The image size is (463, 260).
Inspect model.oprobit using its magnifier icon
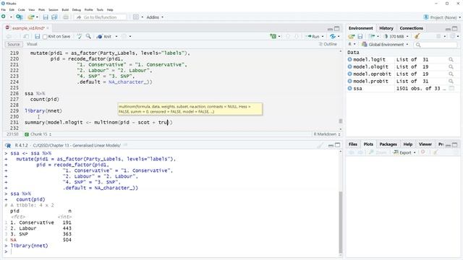coord(451,74)
